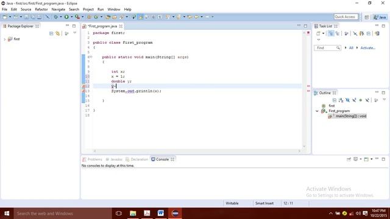Open the Source menu
Screen dimensions: 390x219
click(x=26, y=10)
